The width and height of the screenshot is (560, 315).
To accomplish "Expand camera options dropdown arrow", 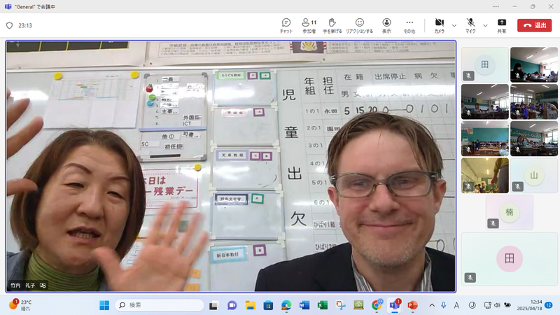I will 454,25.
